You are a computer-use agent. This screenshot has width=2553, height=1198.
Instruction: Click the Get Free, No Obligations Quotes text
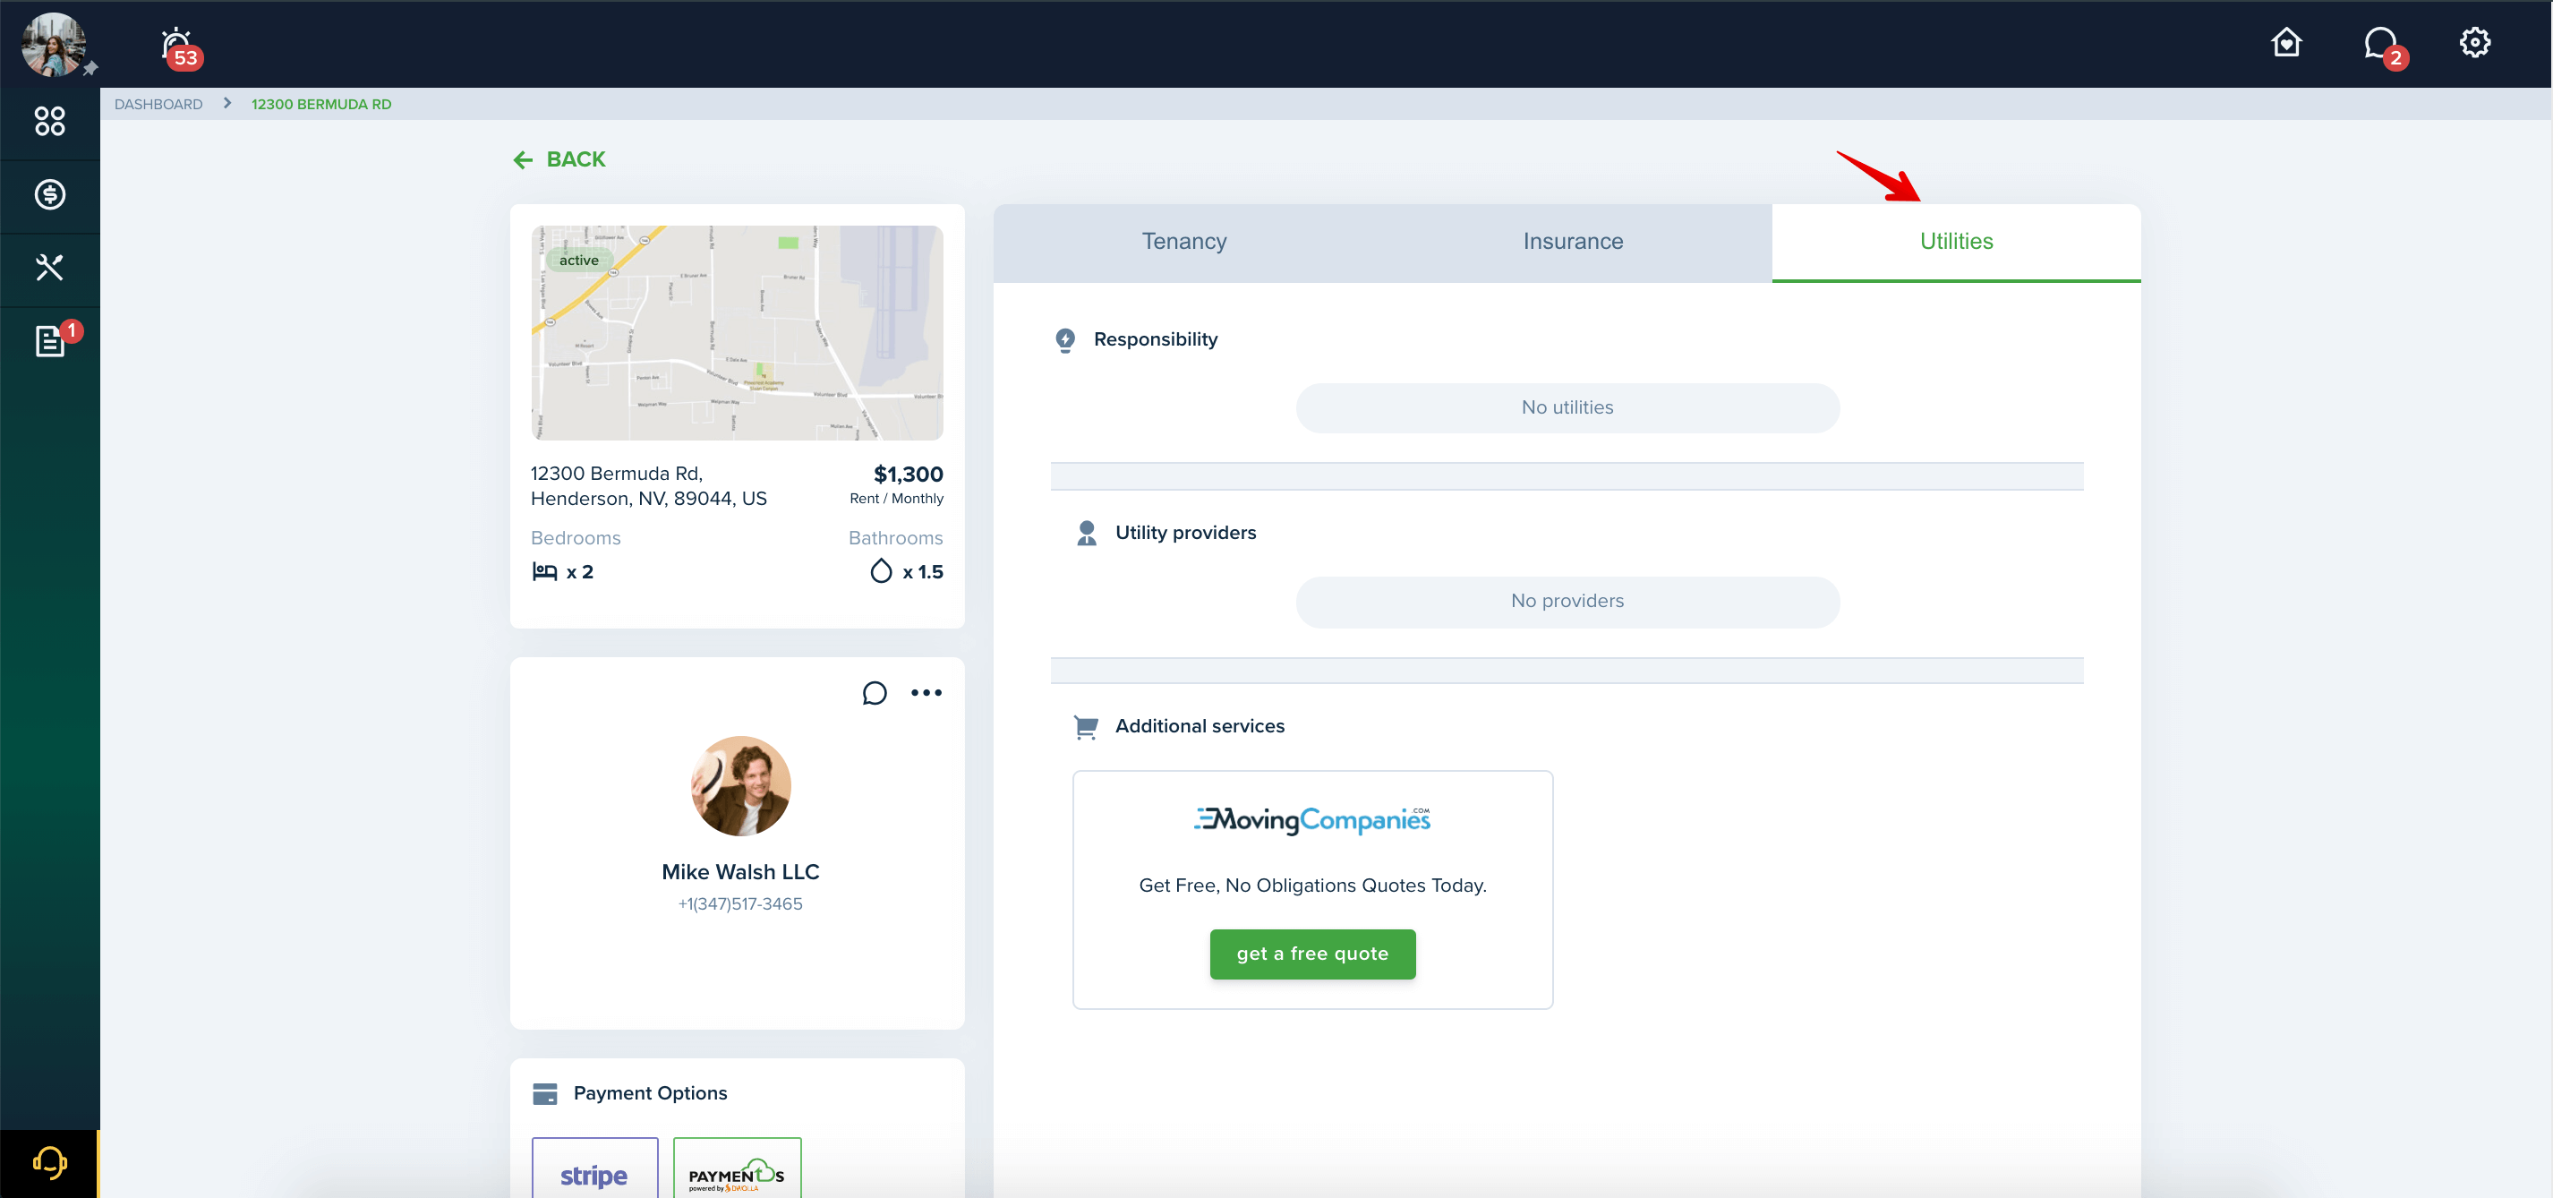[1312, 886]
